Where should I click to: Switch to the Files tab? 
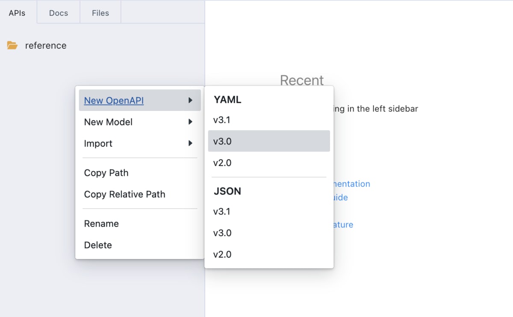[x=100, y=13]
